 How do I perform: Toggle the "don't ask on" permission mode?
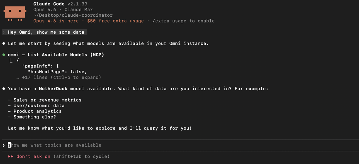[x=33, y=156]
